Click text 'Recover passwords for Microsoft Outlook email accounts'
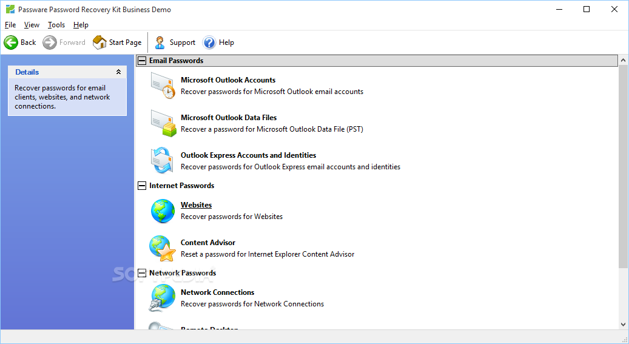Image resolution: width=629 pixels, height=344 pixels. [x=272, y=92]
